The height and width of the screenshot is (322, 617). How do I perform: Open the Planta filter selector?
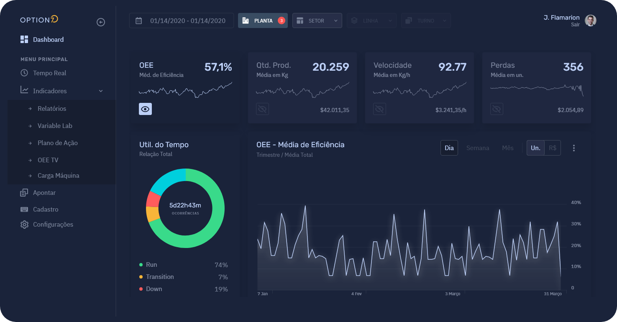click(263, 20)
